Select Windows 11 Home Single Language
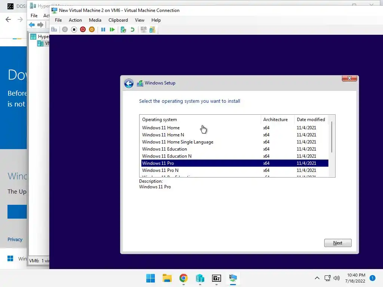The height and width of the screenshot is (287, 383). [x=235, y=142]
